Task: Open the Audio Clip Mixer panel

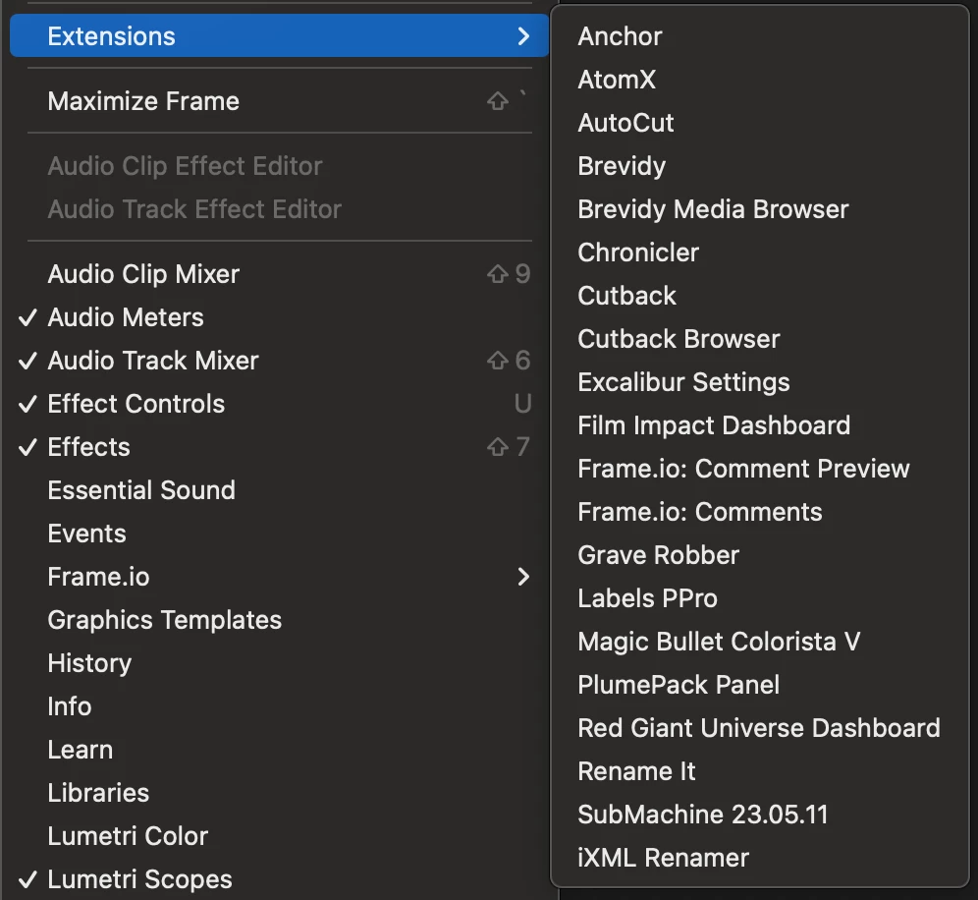Action: (x=280, y=274)
